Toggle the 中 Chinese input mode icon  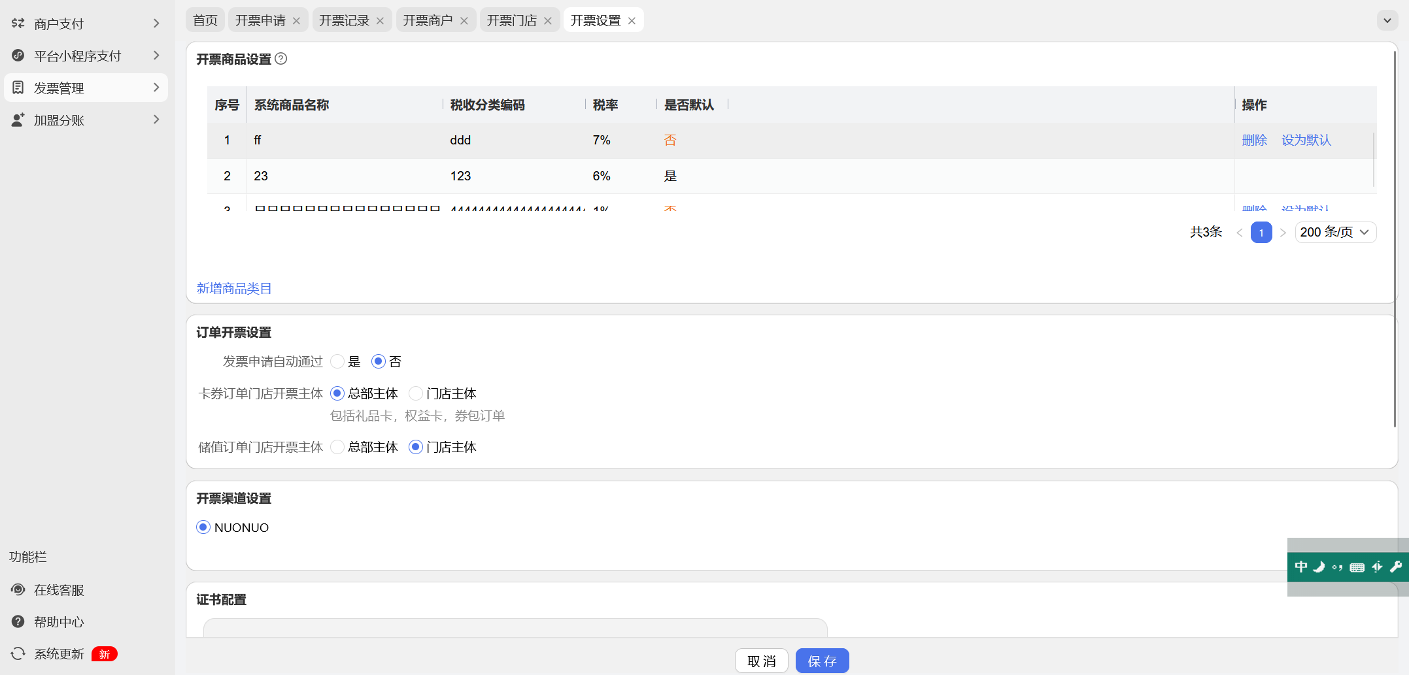coord(1301,567)
